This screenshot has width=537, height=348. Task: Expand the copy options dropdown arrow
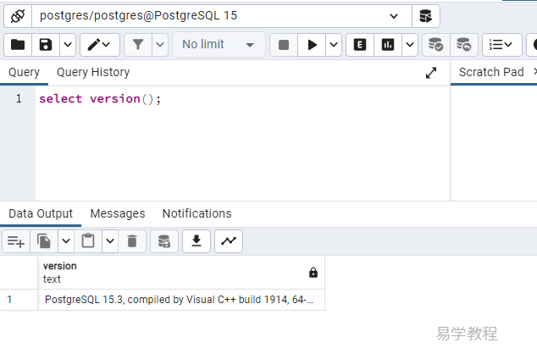click(66, 241)
